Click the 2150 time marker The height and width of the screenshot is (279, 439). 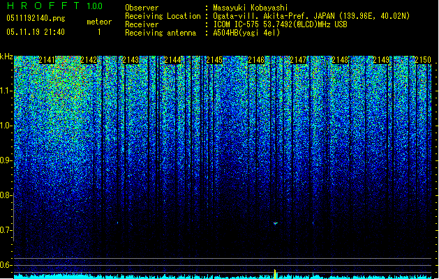423,60
